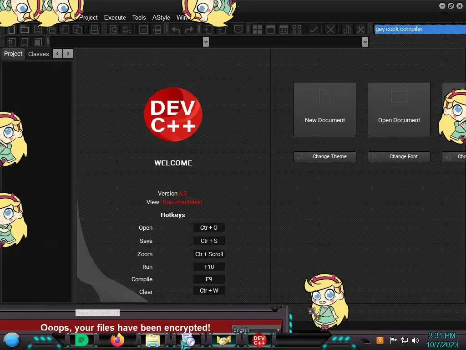Open the English language dropdown

[x=257, y=329]
